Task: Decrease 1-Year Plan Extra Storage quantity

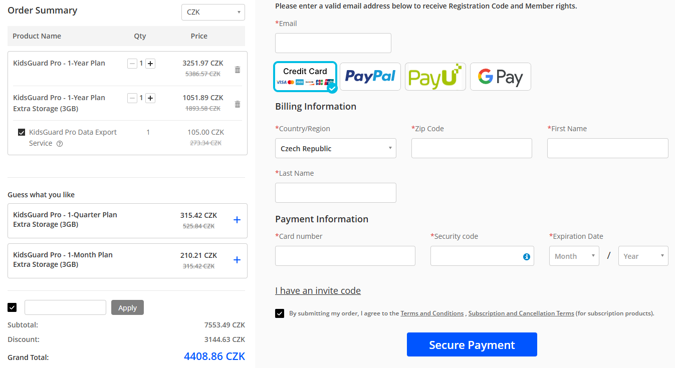Action: [132, 98]
